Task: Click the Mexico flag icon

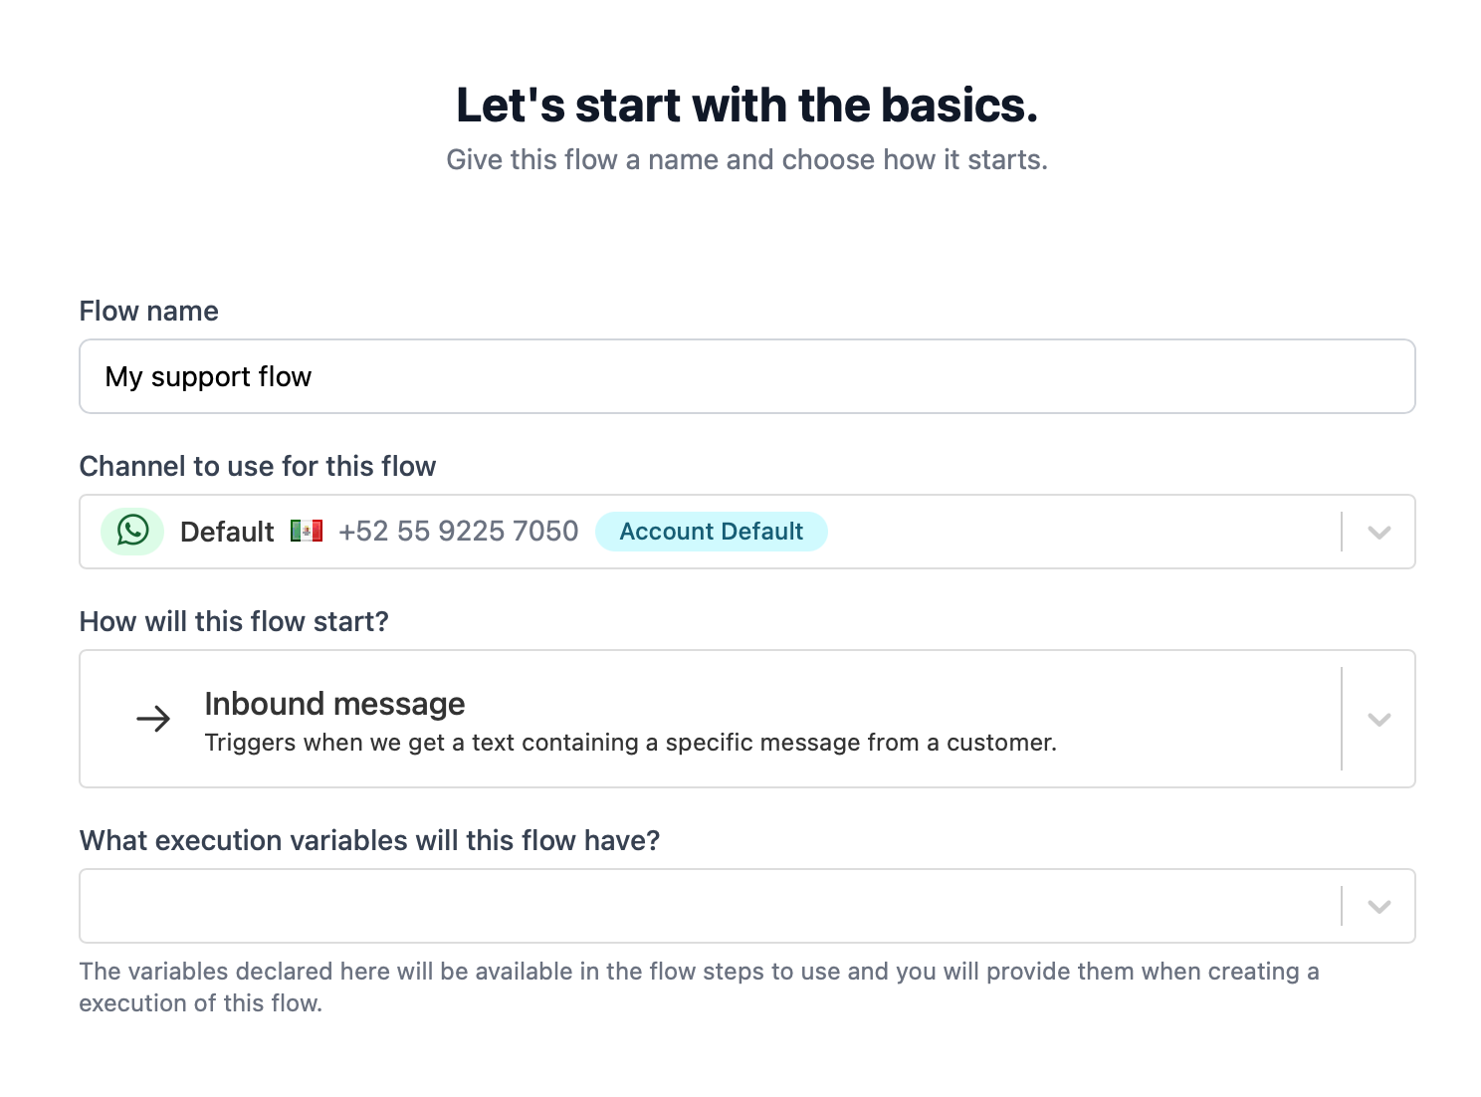Action: (307, 531)
